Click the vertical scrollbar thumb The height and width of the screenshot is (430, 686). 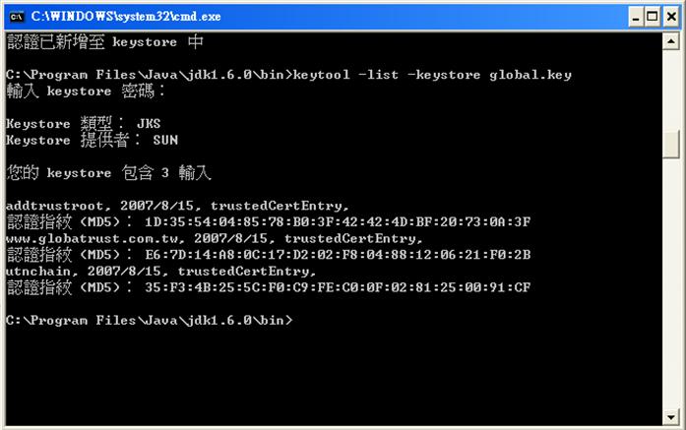pyautogui.click(x=670, y=145)
